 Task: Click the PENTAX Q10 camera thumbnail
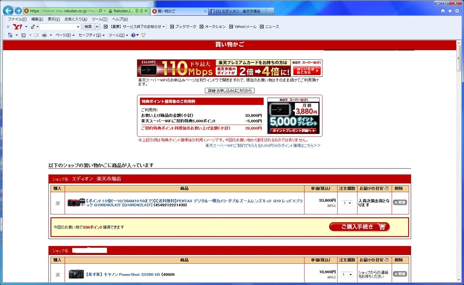76,203
